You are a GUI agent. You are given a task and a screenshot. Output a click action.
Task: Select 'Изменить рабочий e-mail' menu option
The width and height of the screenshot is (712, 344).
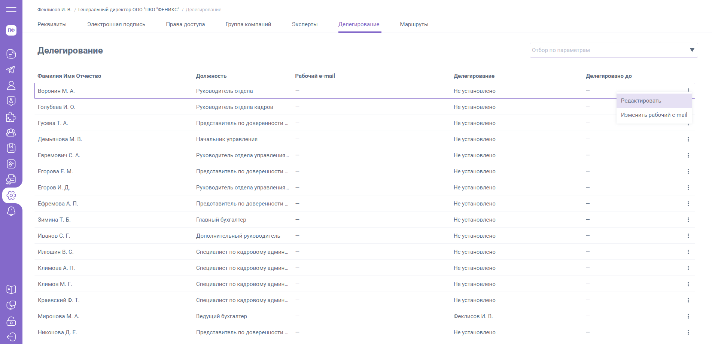click(654, 115)
